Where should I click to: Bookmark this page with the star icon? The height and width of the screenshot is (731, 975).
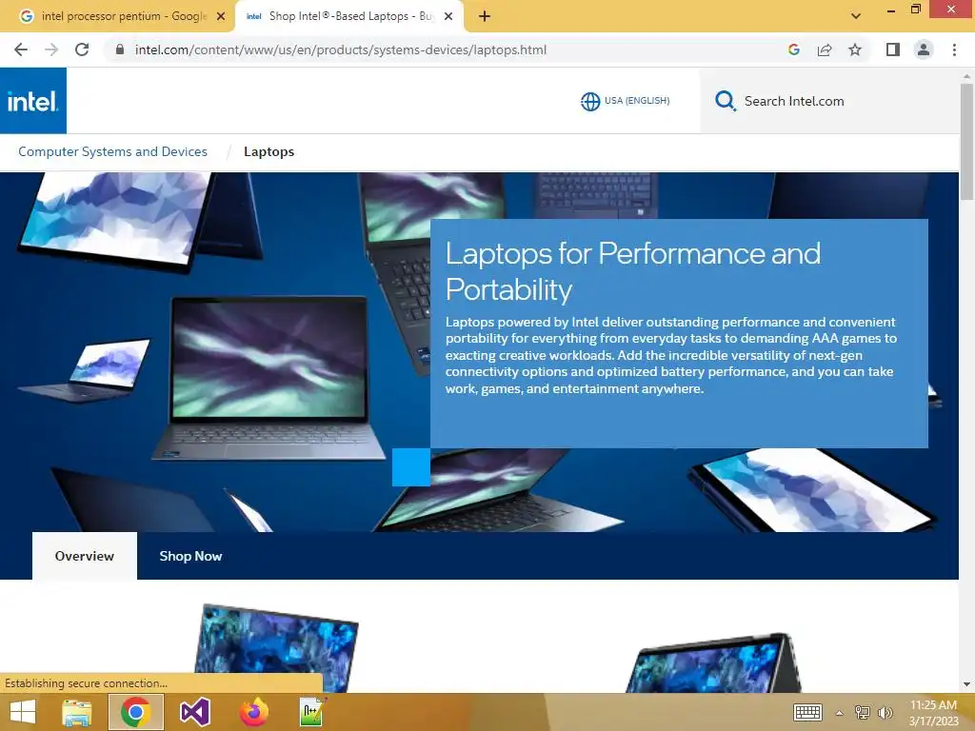pos(855,49)
